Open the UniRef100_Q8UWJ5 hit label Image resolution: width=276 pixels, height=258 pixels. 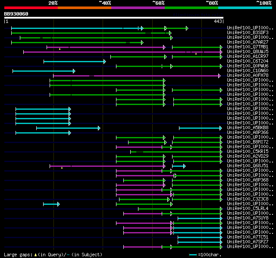coord(248,52)
